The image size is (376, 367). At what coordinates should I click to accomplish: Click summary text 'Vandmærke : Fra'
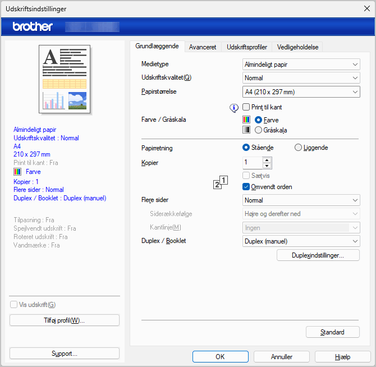click(36, 245)
